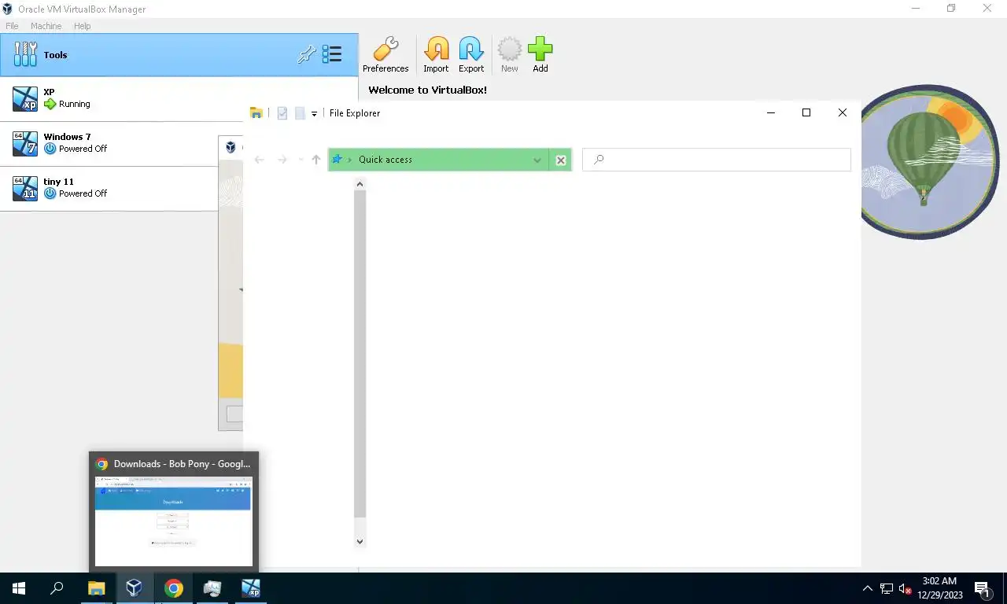
Task: Go forward in File Explorer
Action: [x=282, y=160]
